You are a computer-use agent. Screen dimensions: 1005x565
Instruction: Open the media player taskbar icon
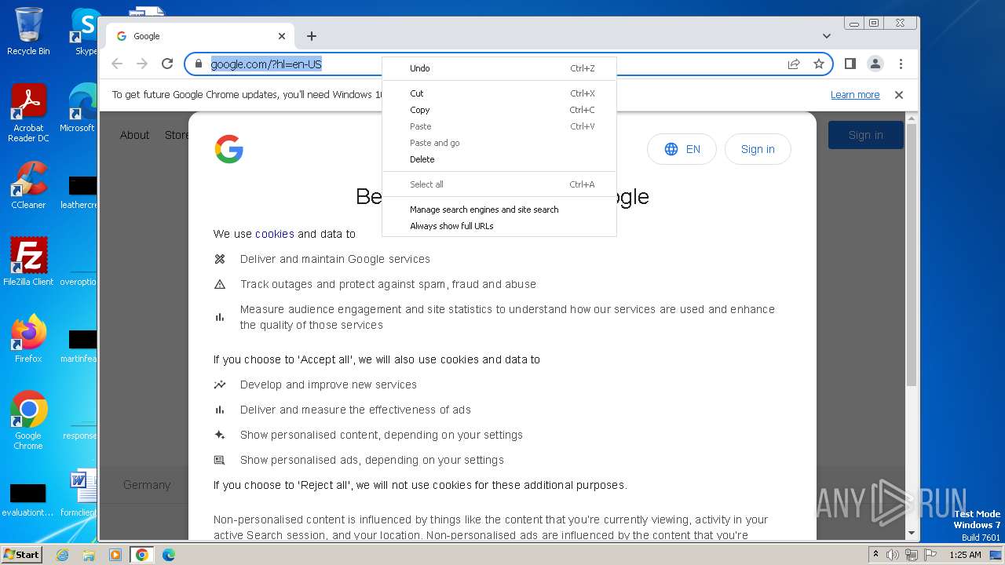(x=115, y=555)
